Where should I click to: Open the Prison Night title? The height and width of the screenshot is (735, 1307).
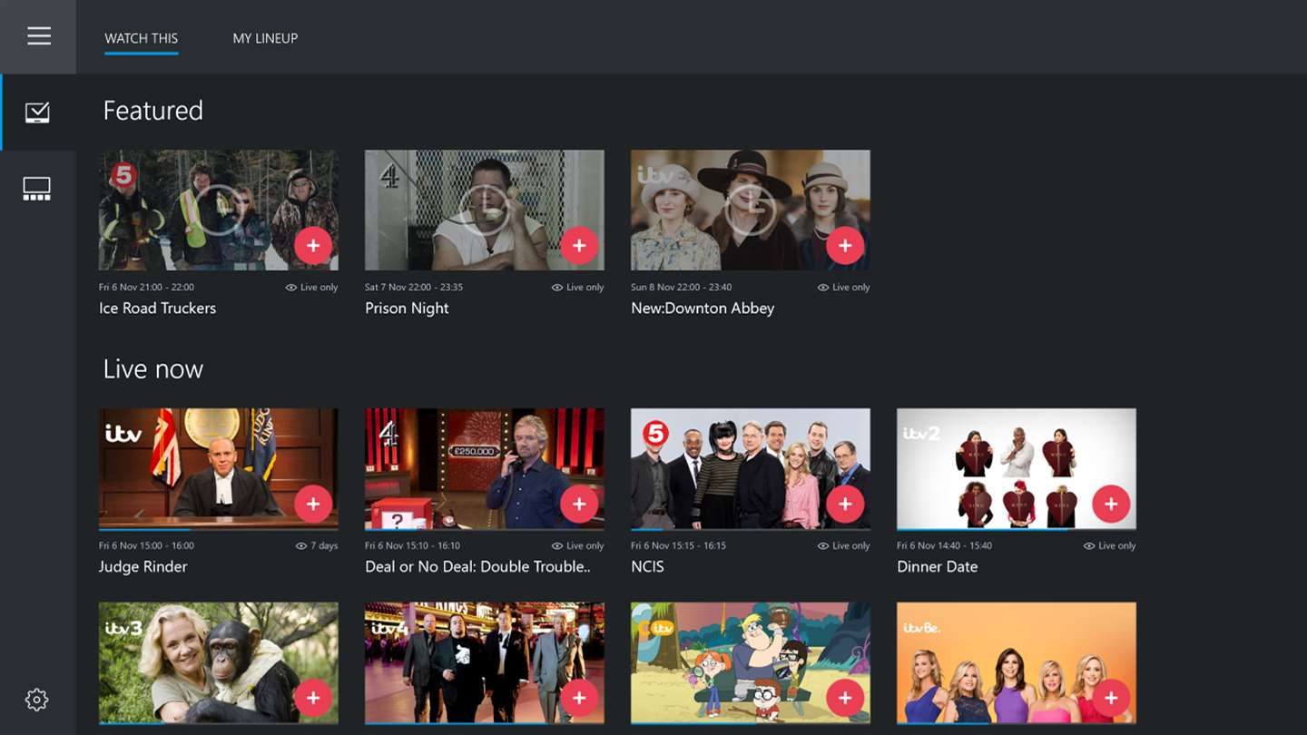tap(407, 309)
